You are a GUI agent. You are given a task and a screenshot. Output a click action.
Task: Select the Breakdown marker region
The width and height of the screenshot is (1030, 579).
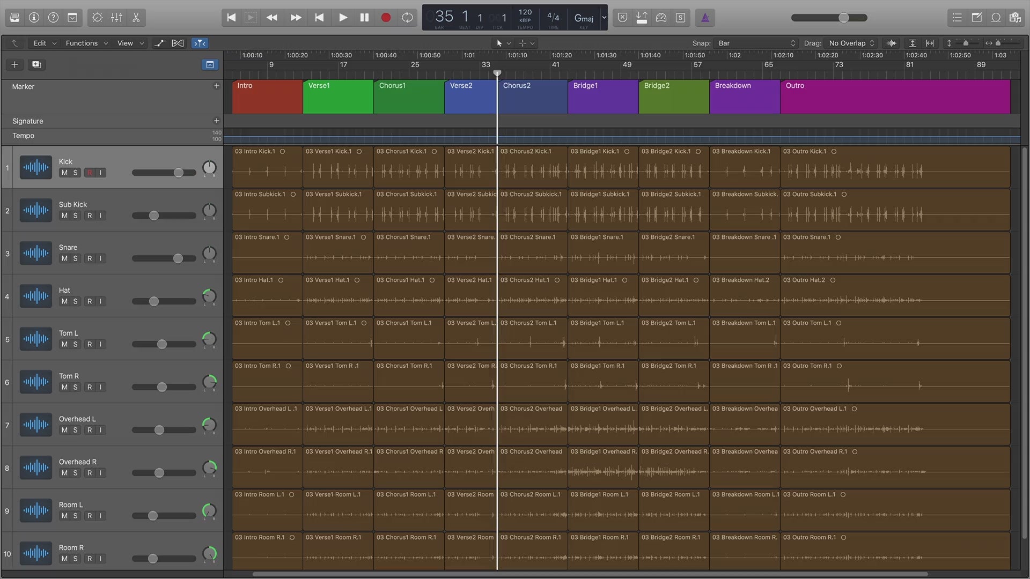click(x=744, y=96)
